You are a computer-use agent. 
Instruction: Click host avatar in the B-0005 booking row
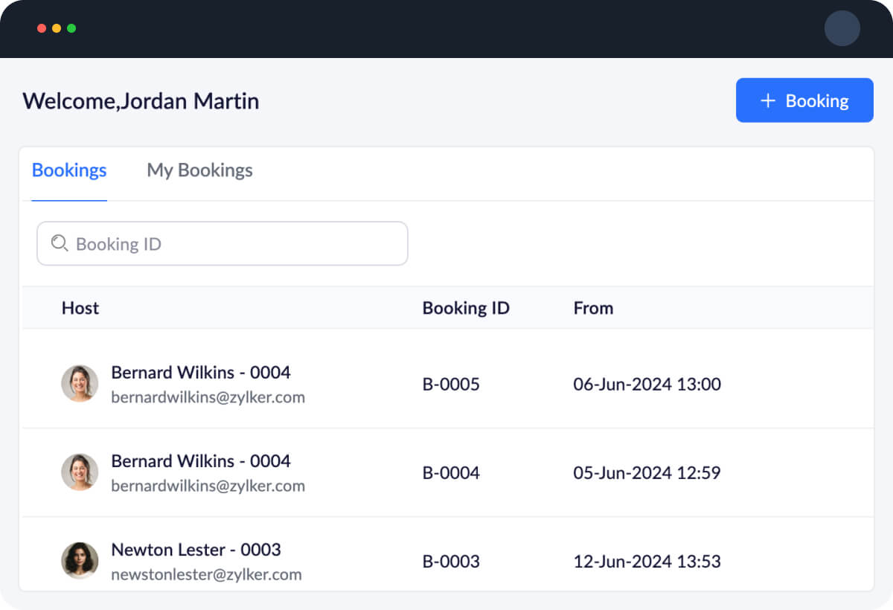pyautogui.click(x=80, y=384)
